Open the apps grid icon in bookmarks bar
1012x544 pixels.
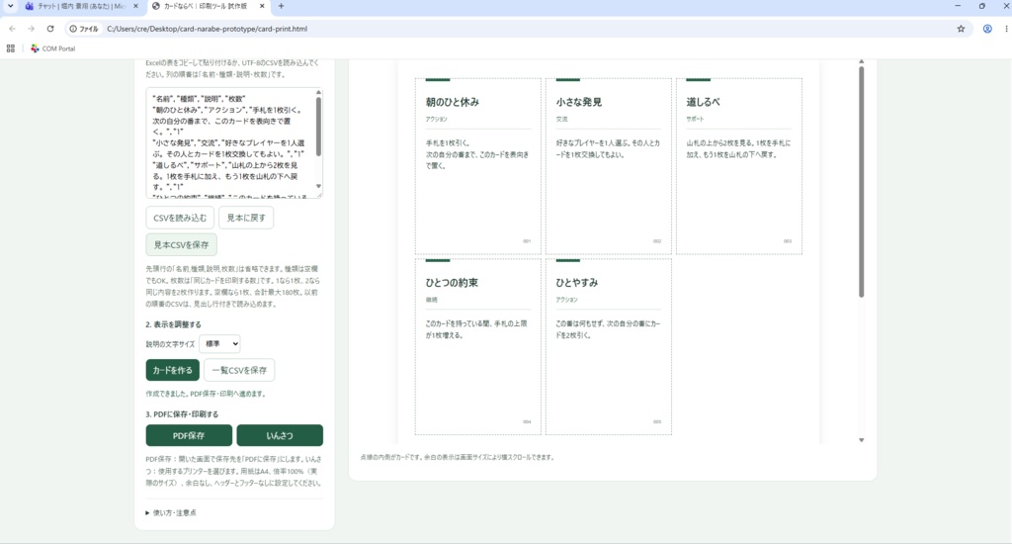click(x=10, y=48)
